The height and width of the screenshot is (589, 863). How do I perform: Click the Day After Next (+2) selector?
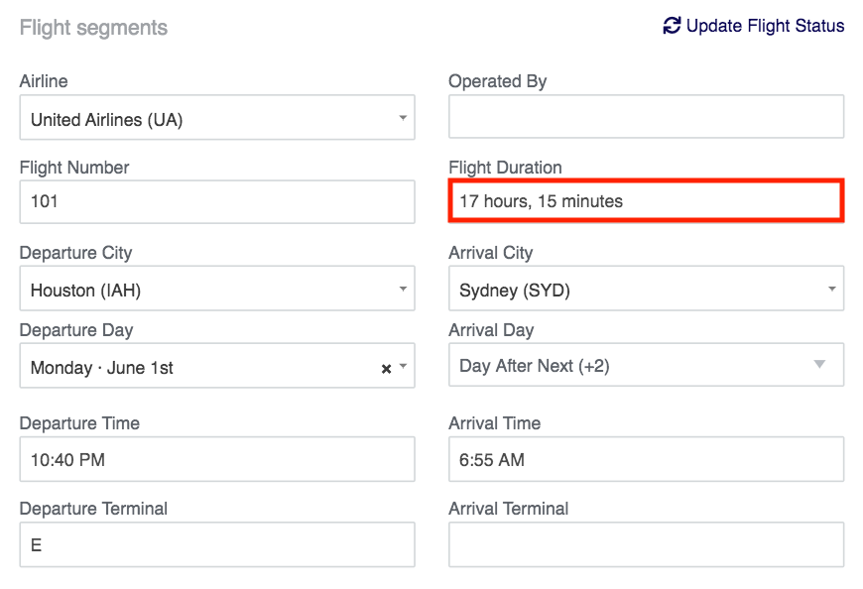pos(646,365)
